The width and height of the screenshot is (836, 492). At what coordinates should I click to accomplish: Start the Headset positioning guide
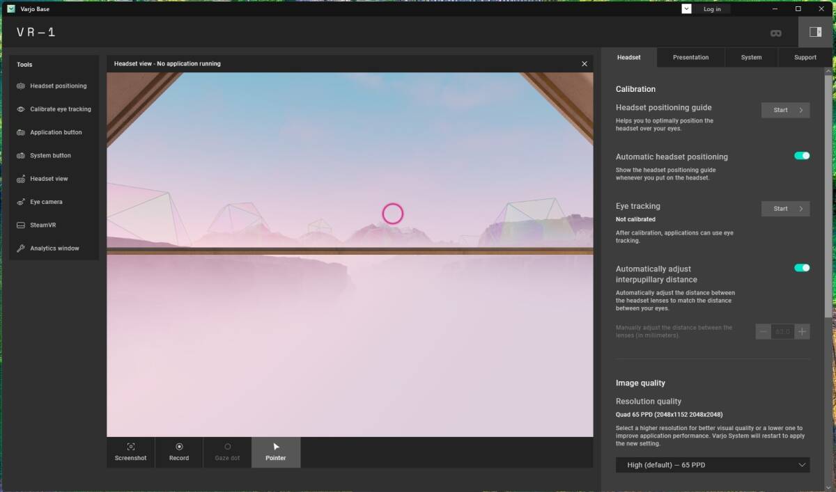pos(785,110)
